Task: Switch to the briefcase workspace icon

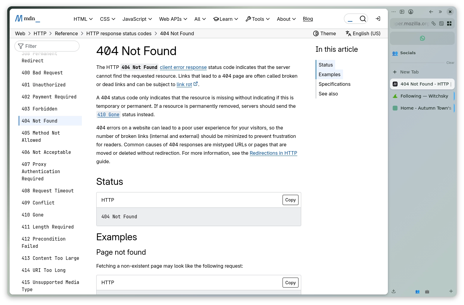Action: (x=427, y=291)
